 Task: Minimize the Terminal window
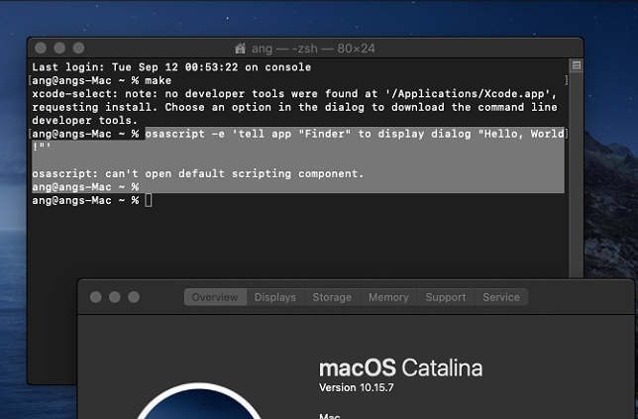(59, 48)
